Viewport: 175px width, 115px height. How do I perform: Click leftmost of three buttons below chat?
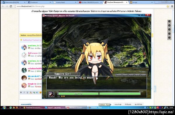118,105
